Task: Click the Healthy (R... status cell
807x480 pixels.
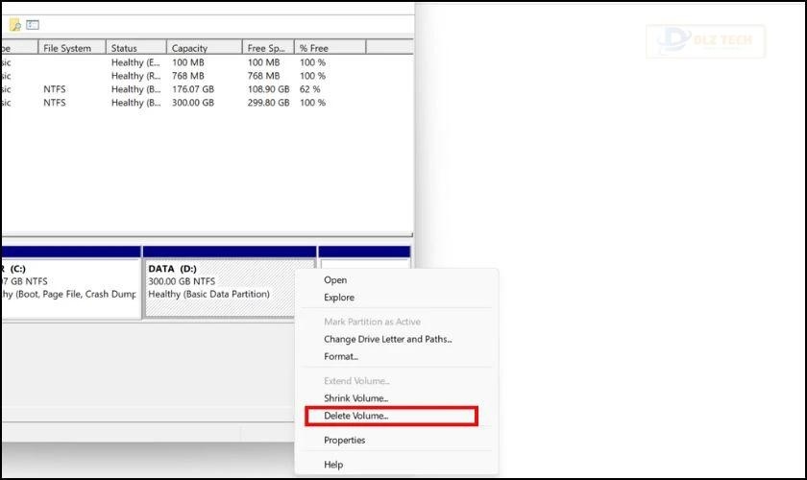Action: tap(135, 76)
